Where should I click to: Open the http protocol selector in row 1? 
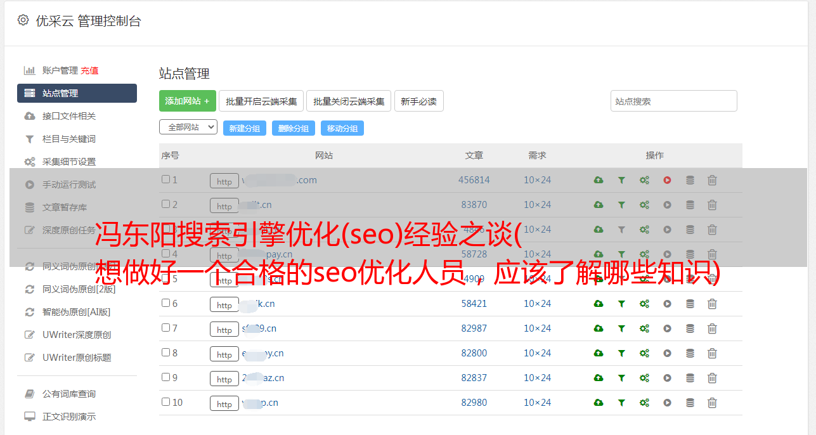click(224, 181)
